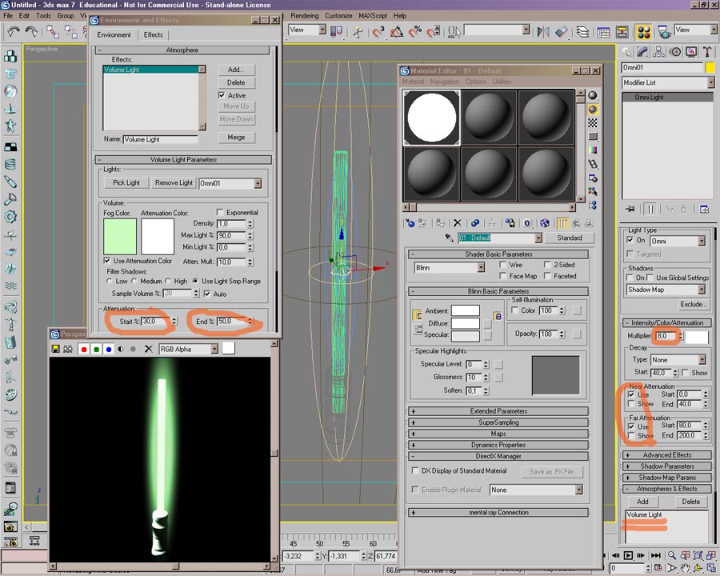The height and width of the screenshot is (576, 720).
Task: Toggle checkered Background icon in Material Editor
Action: (593, 122)
